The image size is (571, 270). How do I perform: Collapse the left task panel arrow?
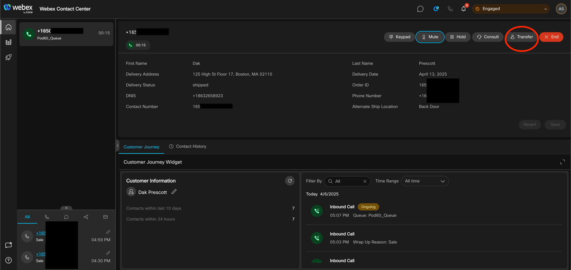pos(118,145)
